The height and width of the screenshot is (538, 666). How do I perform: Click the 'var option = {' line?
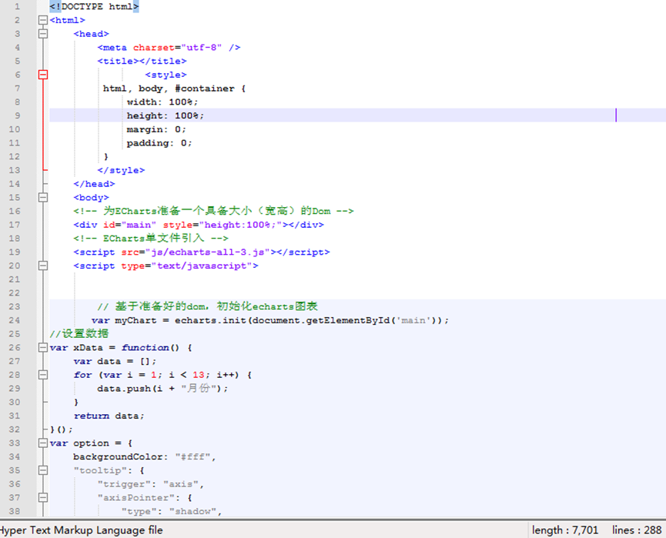coord(92,443)
